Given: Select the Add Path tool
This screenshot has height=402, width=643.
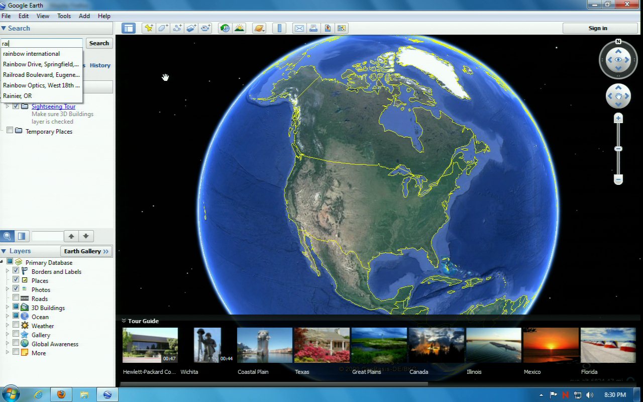Looking at the screenshot, I should click(177, 28).
